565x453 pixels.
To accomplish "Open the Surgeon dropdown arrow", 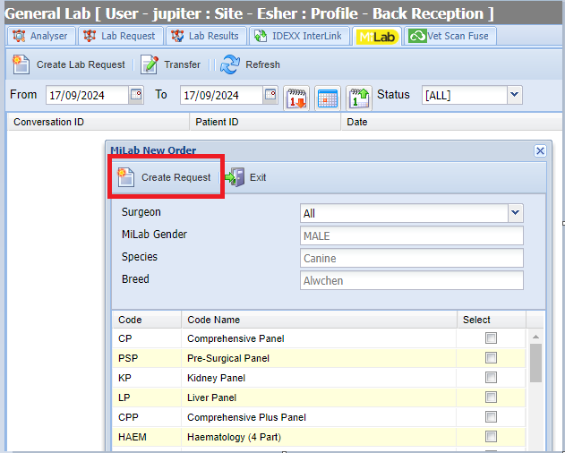I will [516, 213].
